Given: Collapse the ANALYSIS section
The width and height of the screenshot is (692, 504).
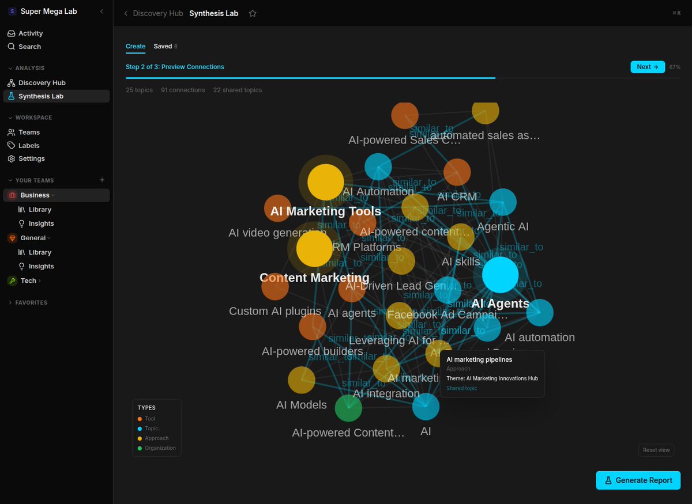Looking at the screenshot, I should 10,68.
